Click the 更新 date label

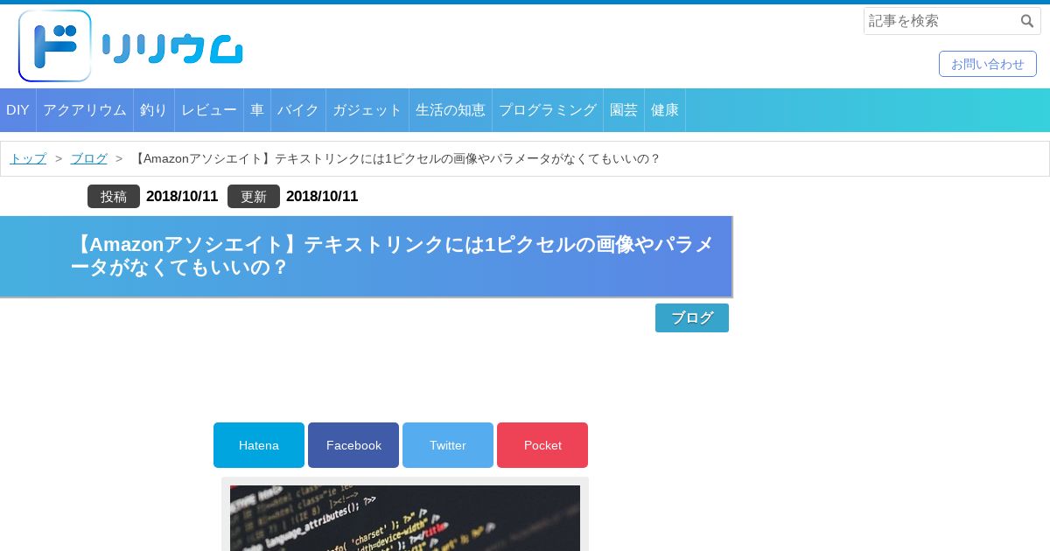[254, 196]
